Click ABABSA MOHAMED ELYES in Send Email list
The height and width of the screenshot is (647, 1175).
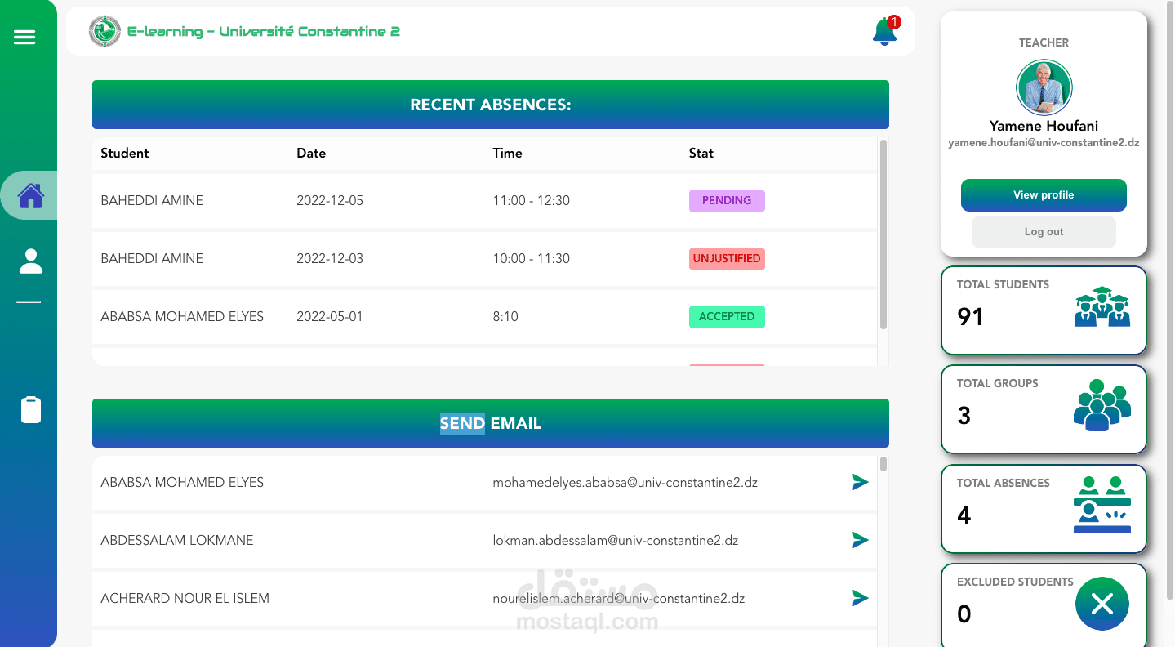tap(182, 482)
